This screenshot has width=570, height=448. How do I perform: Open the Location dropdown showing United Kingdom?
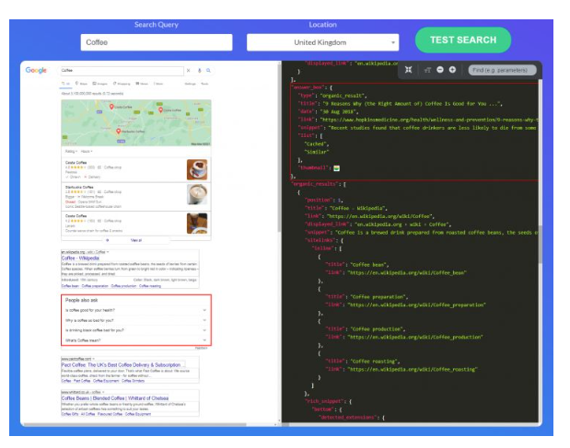[x=322, y=42]
